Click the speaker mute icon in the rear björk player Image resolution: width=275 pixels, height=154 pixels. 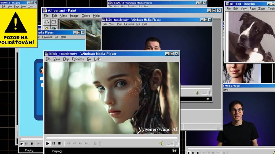[x=197, y=93]
